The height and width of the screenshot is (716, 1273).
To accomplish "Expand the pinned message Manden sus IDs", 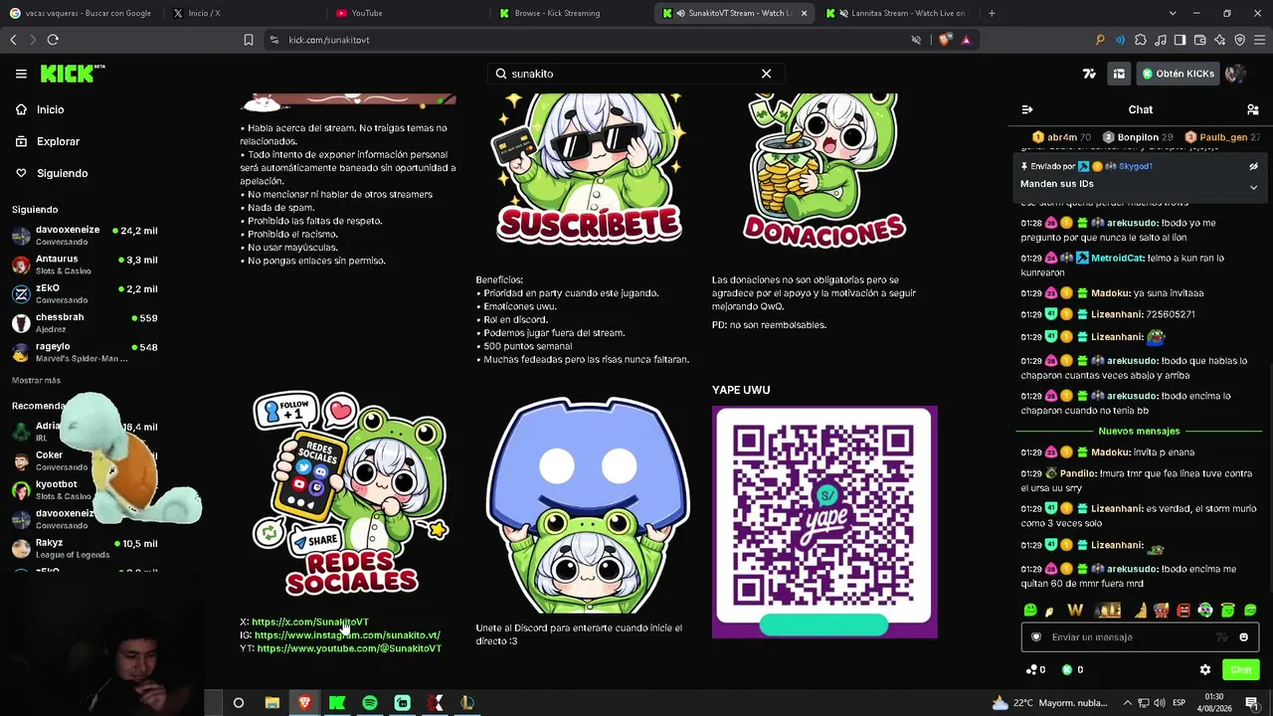I will (1253, 187).
